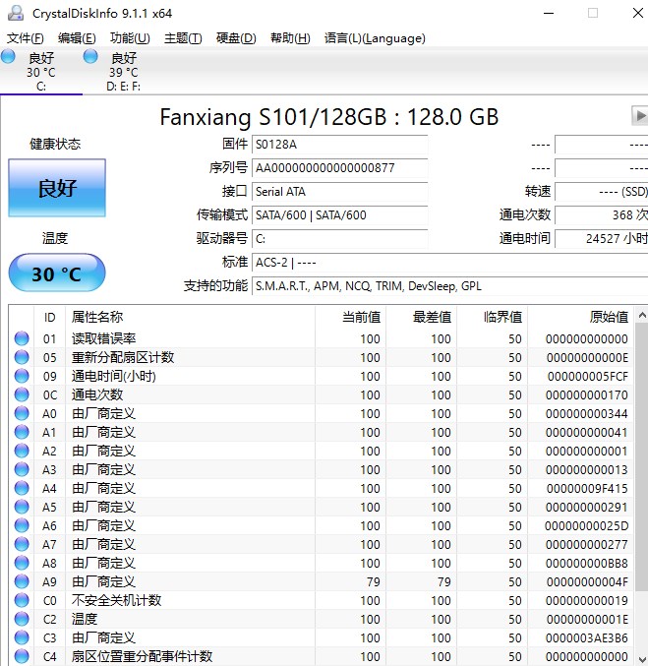The image size is (648, 666).
Task: Select raw value 000000000BB8
Action: [587, 564]
